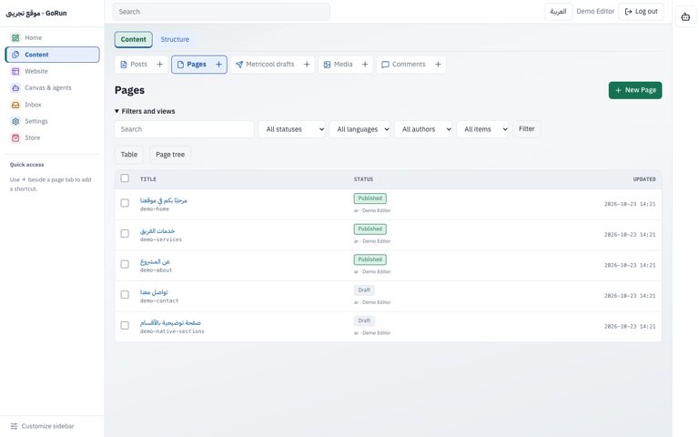The image size is (699, 437).
Task: Open the All items dropdown
Action: click(482, 129)
